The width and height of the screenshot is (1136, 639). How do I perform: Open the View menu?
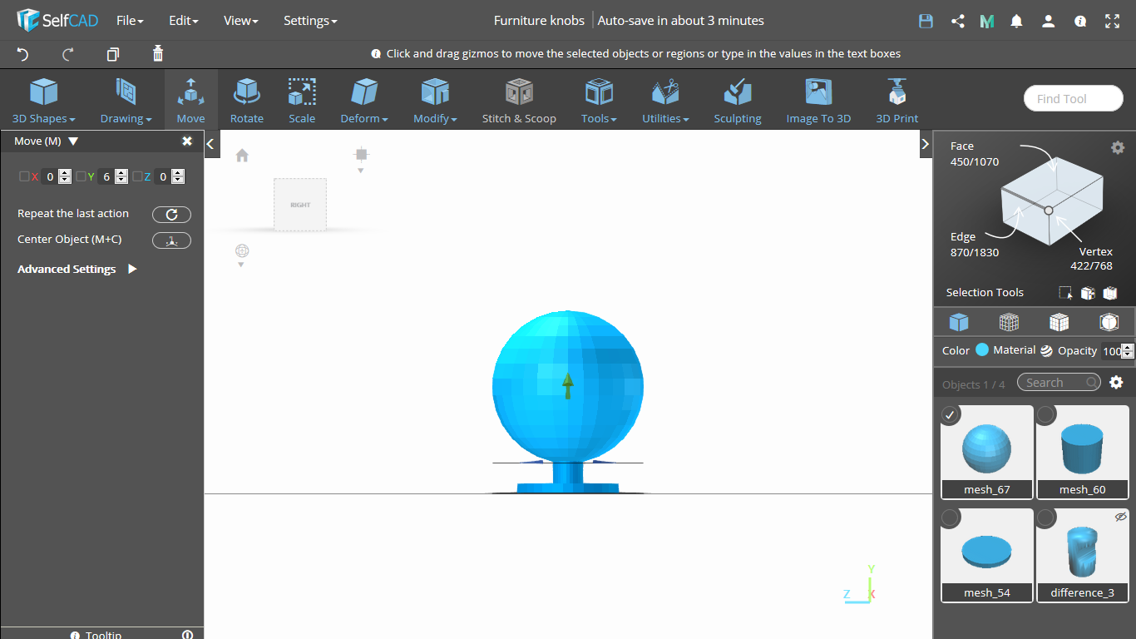(241, 22)
